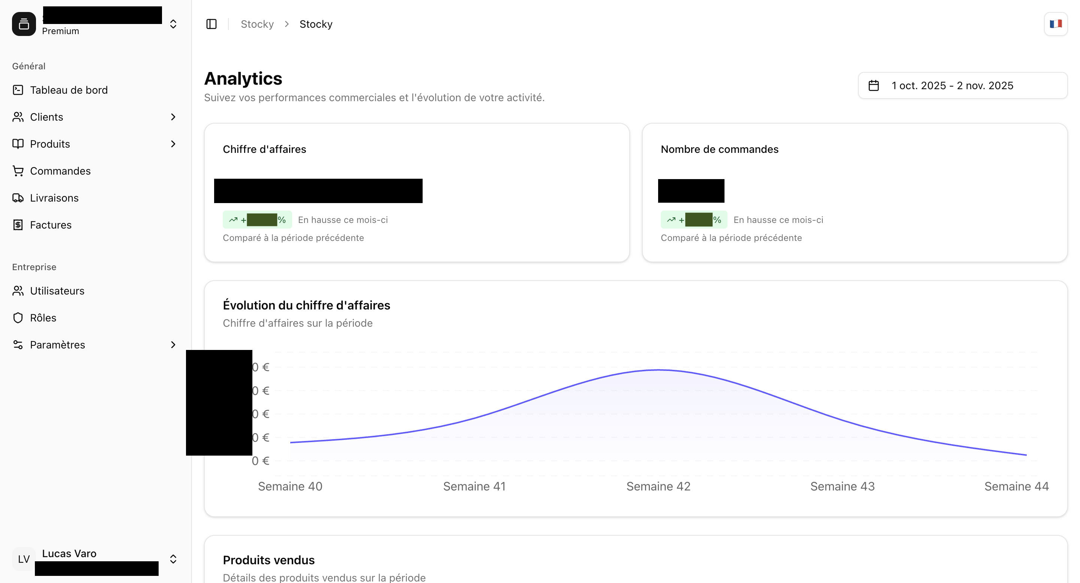The image size is (1080, 583).
Task: Expand the Produits submenu chevron
Action: pos(173,144)
